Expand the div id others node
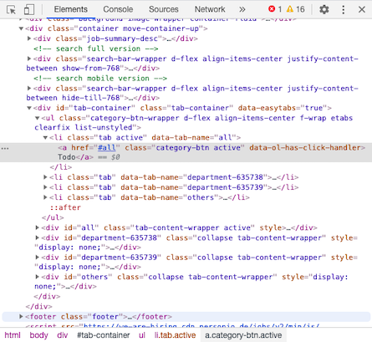This screenshot has height=342, width=372. (x=37, y=277)
